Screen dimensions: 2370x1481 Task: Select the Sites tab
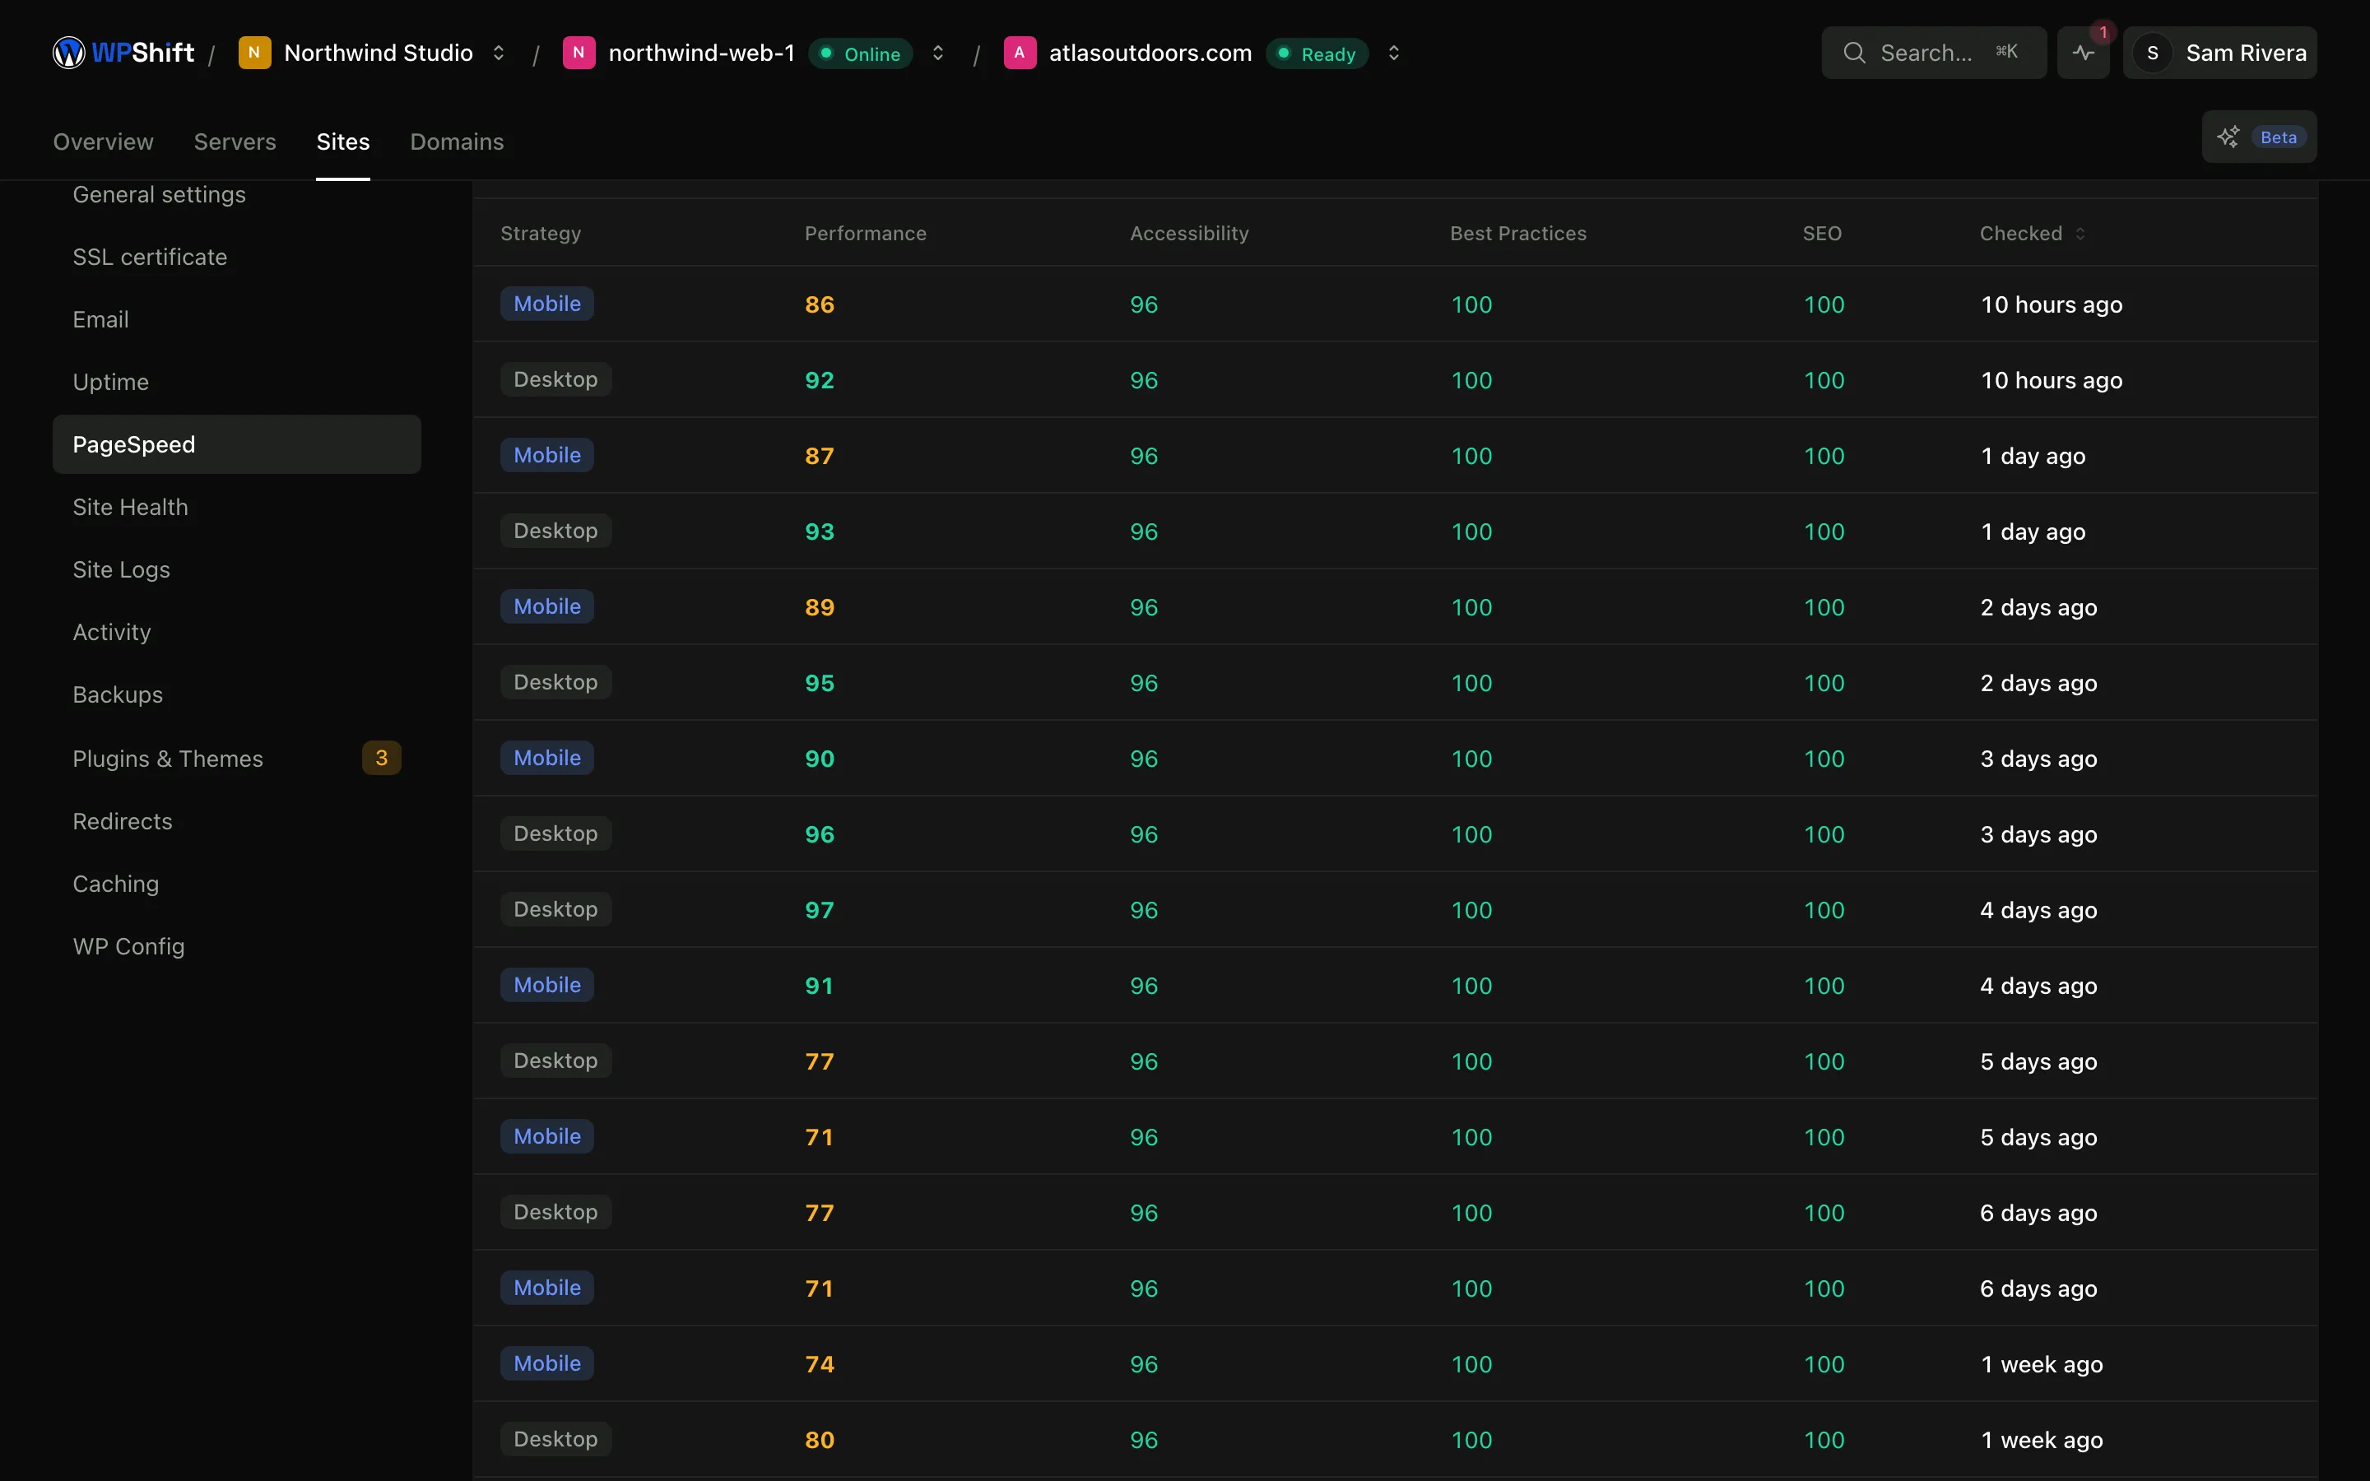343,142
